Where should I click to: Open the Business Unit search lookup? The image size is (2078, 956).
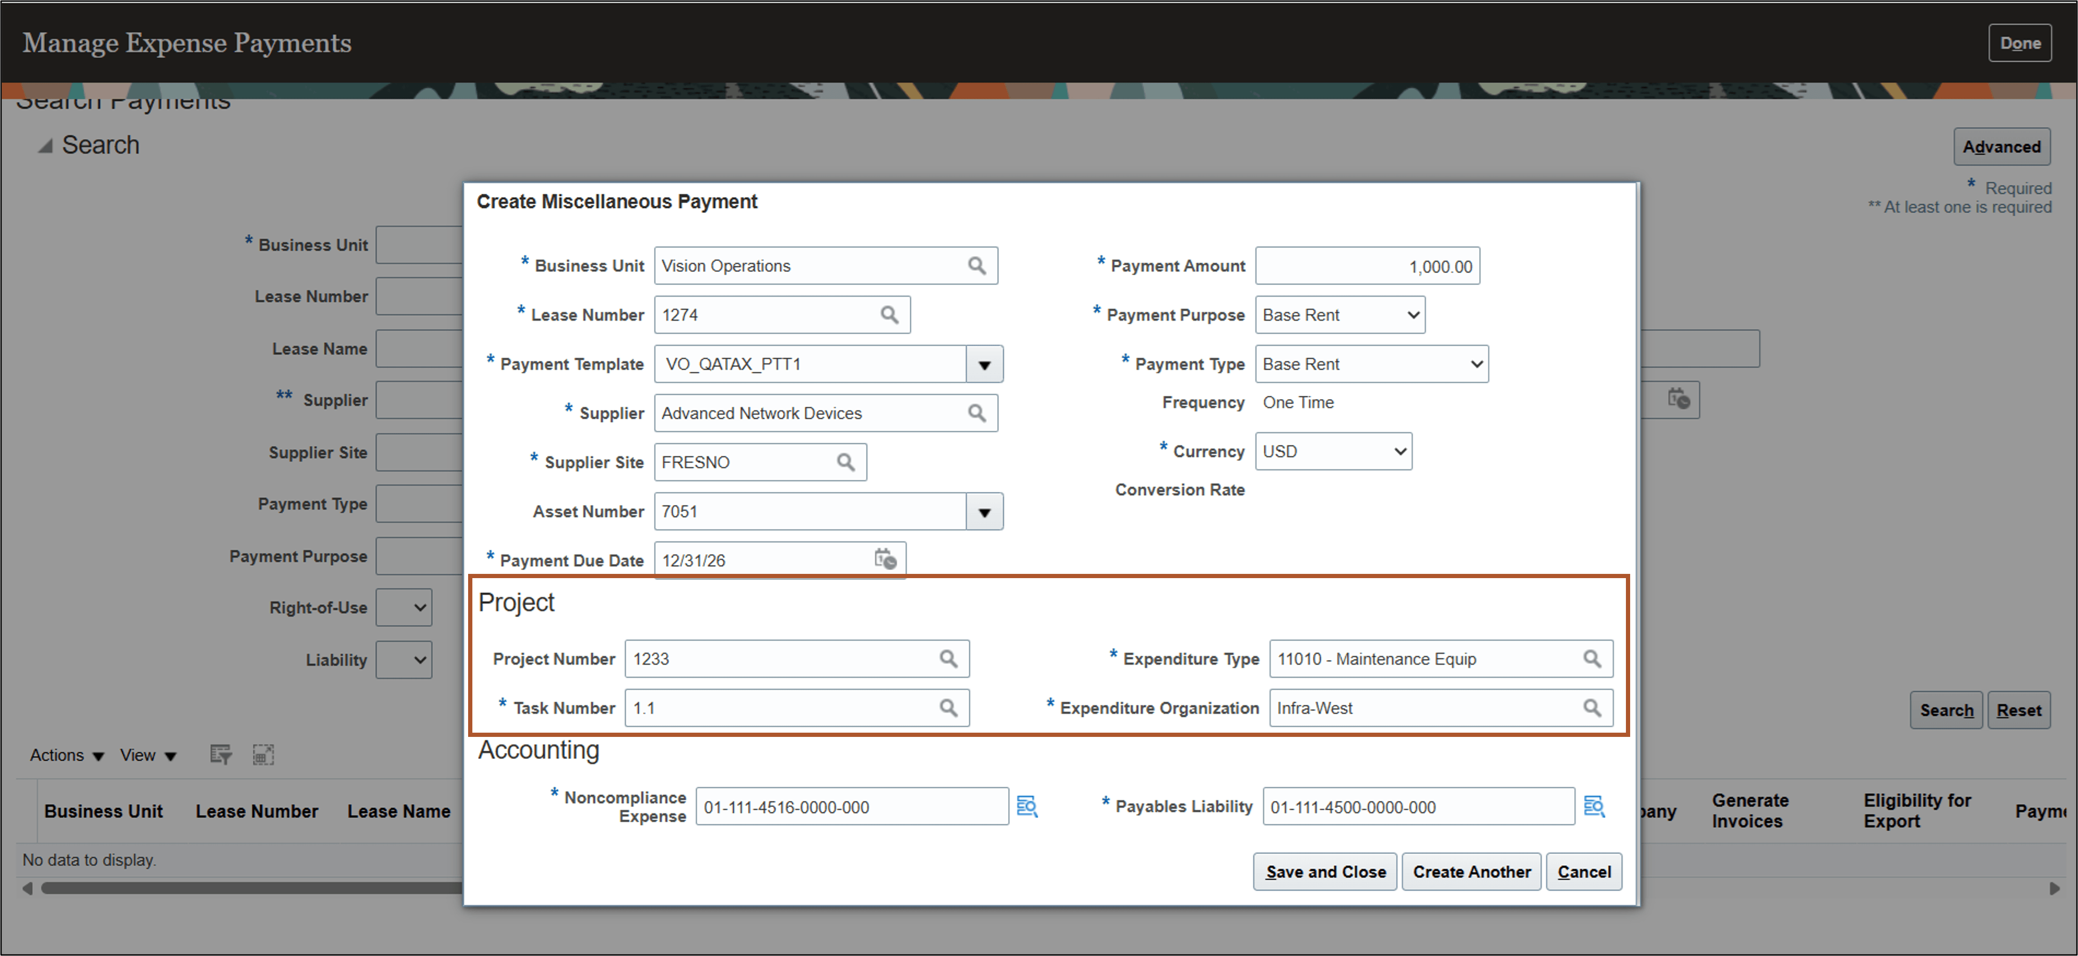978,265
